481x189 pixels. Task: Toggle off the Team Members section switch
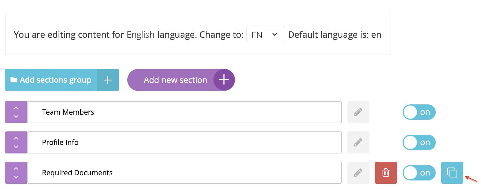click(419, 112)
